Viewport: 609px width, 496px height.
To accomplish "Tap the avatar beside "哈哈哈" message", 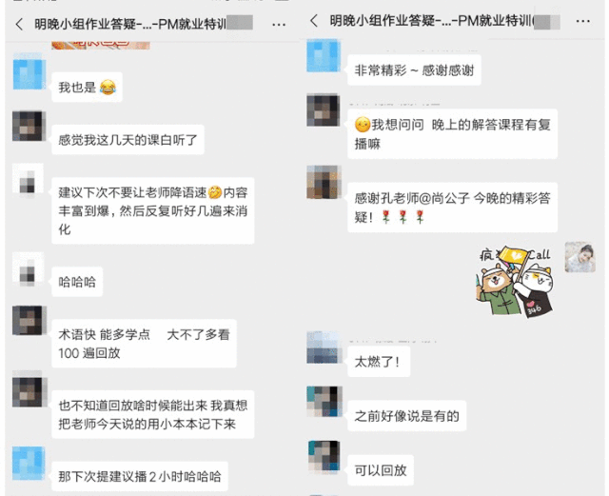I will pyautogui.click(x=28, y=269).
